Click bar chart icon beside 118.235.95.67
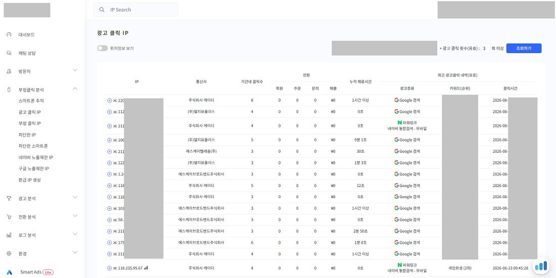Screen dimensions: 556x278 (x=146, y=268)
